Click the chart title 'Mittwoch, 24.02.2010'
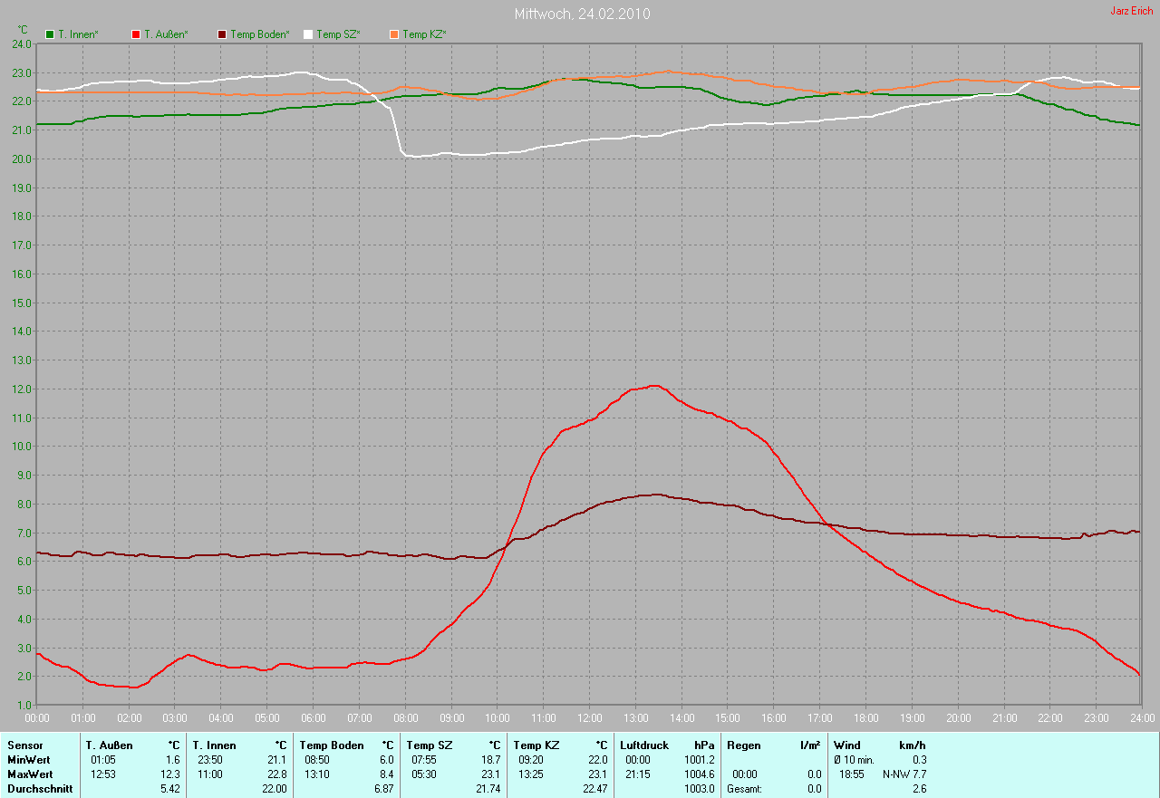The image size is (1160, 798). coord(582,14)
